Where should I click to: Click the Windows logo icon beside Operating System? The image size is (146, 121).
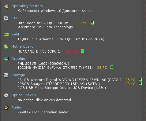[6, 6]
